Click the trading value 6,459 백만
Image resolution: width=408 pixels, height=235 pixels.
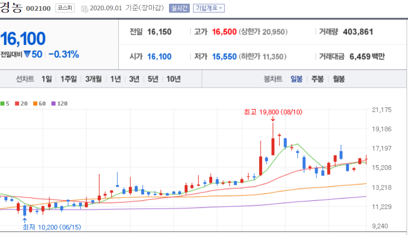click(367, 57)
